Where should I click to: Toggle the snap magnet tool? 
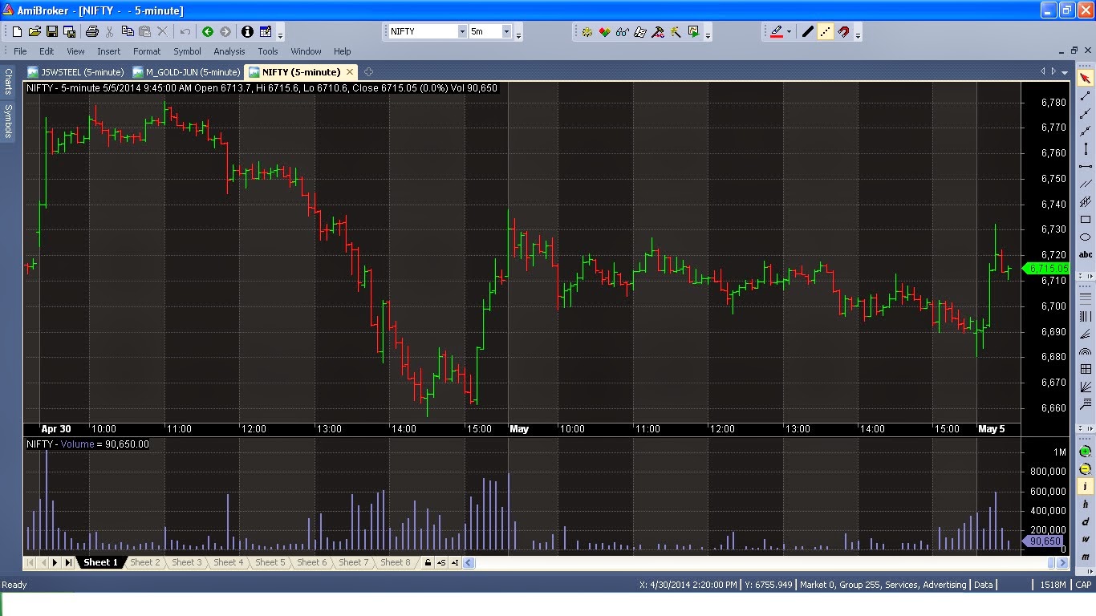(843, 32)
